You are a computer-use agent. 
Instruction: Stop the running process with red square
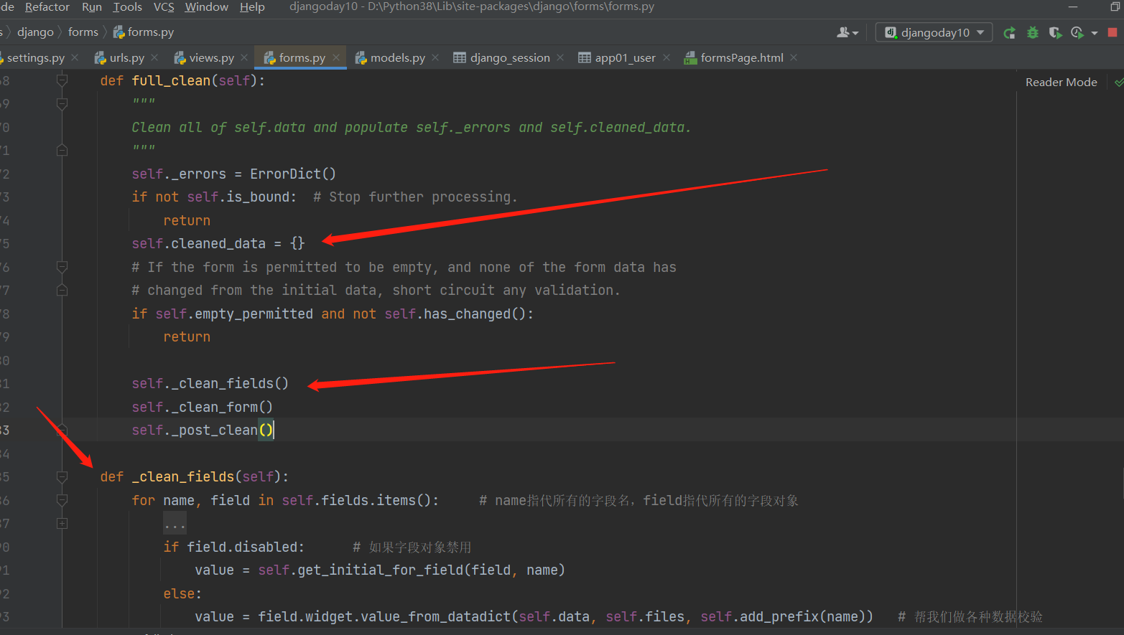coord(1113,32)
